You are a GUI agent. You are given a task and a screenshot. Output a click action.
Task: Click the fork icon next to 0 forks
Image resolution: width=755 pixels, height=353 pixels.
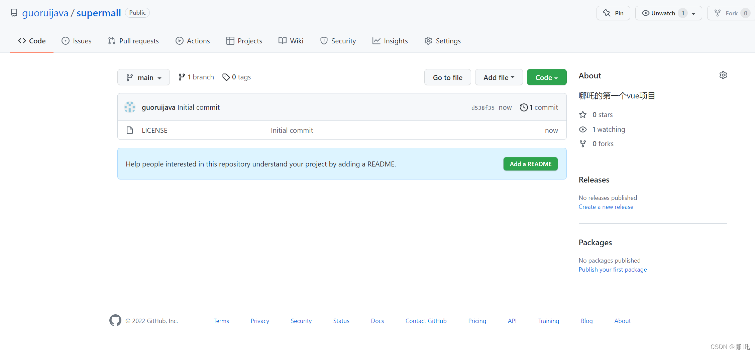(x=583, y=144)
